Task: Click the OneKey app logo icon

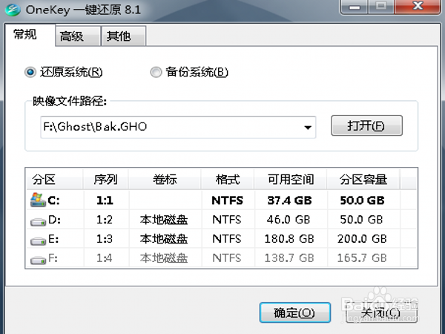Action: point(13,10)
